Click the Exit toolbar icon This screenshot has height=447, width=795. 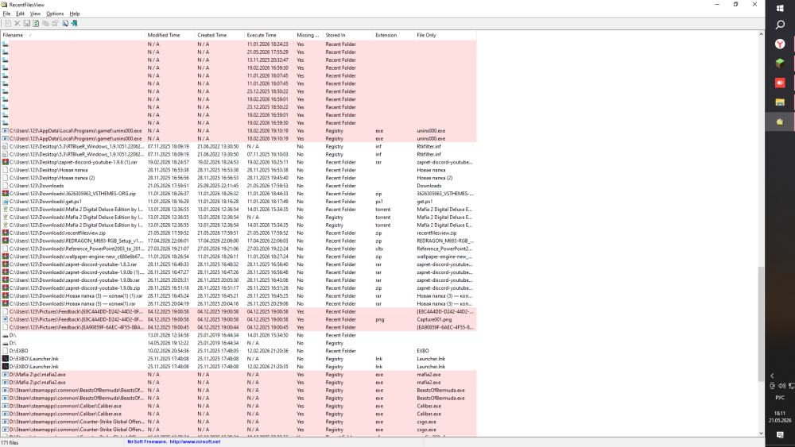click(75, 23)
